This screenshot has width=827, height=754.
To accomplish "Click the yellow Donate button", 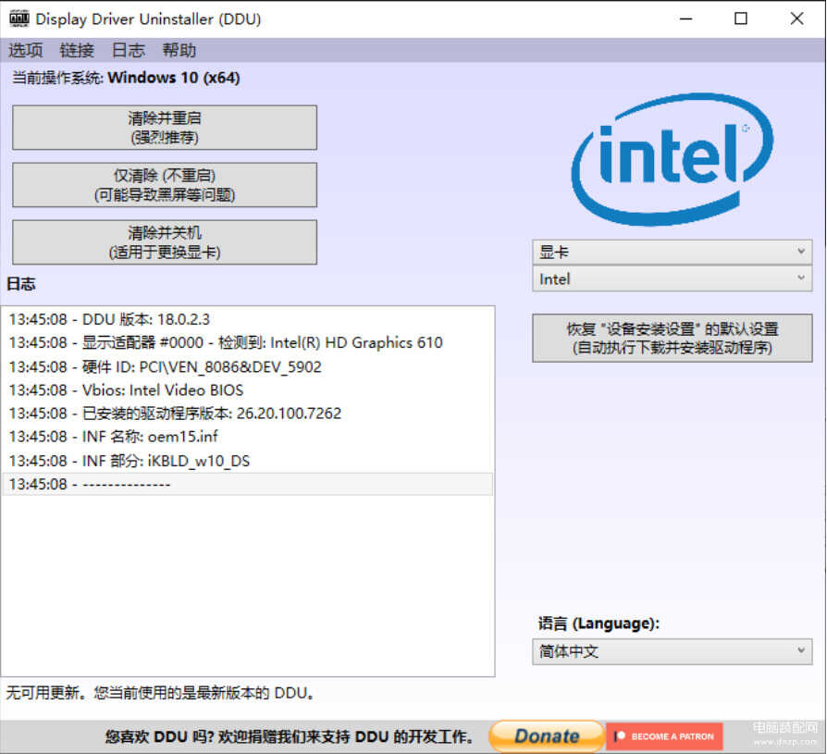I will point(547,736).
